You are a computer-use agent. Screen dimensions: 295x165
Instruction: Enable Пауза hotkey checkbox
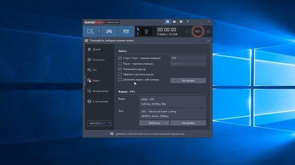tap(120, 64)
